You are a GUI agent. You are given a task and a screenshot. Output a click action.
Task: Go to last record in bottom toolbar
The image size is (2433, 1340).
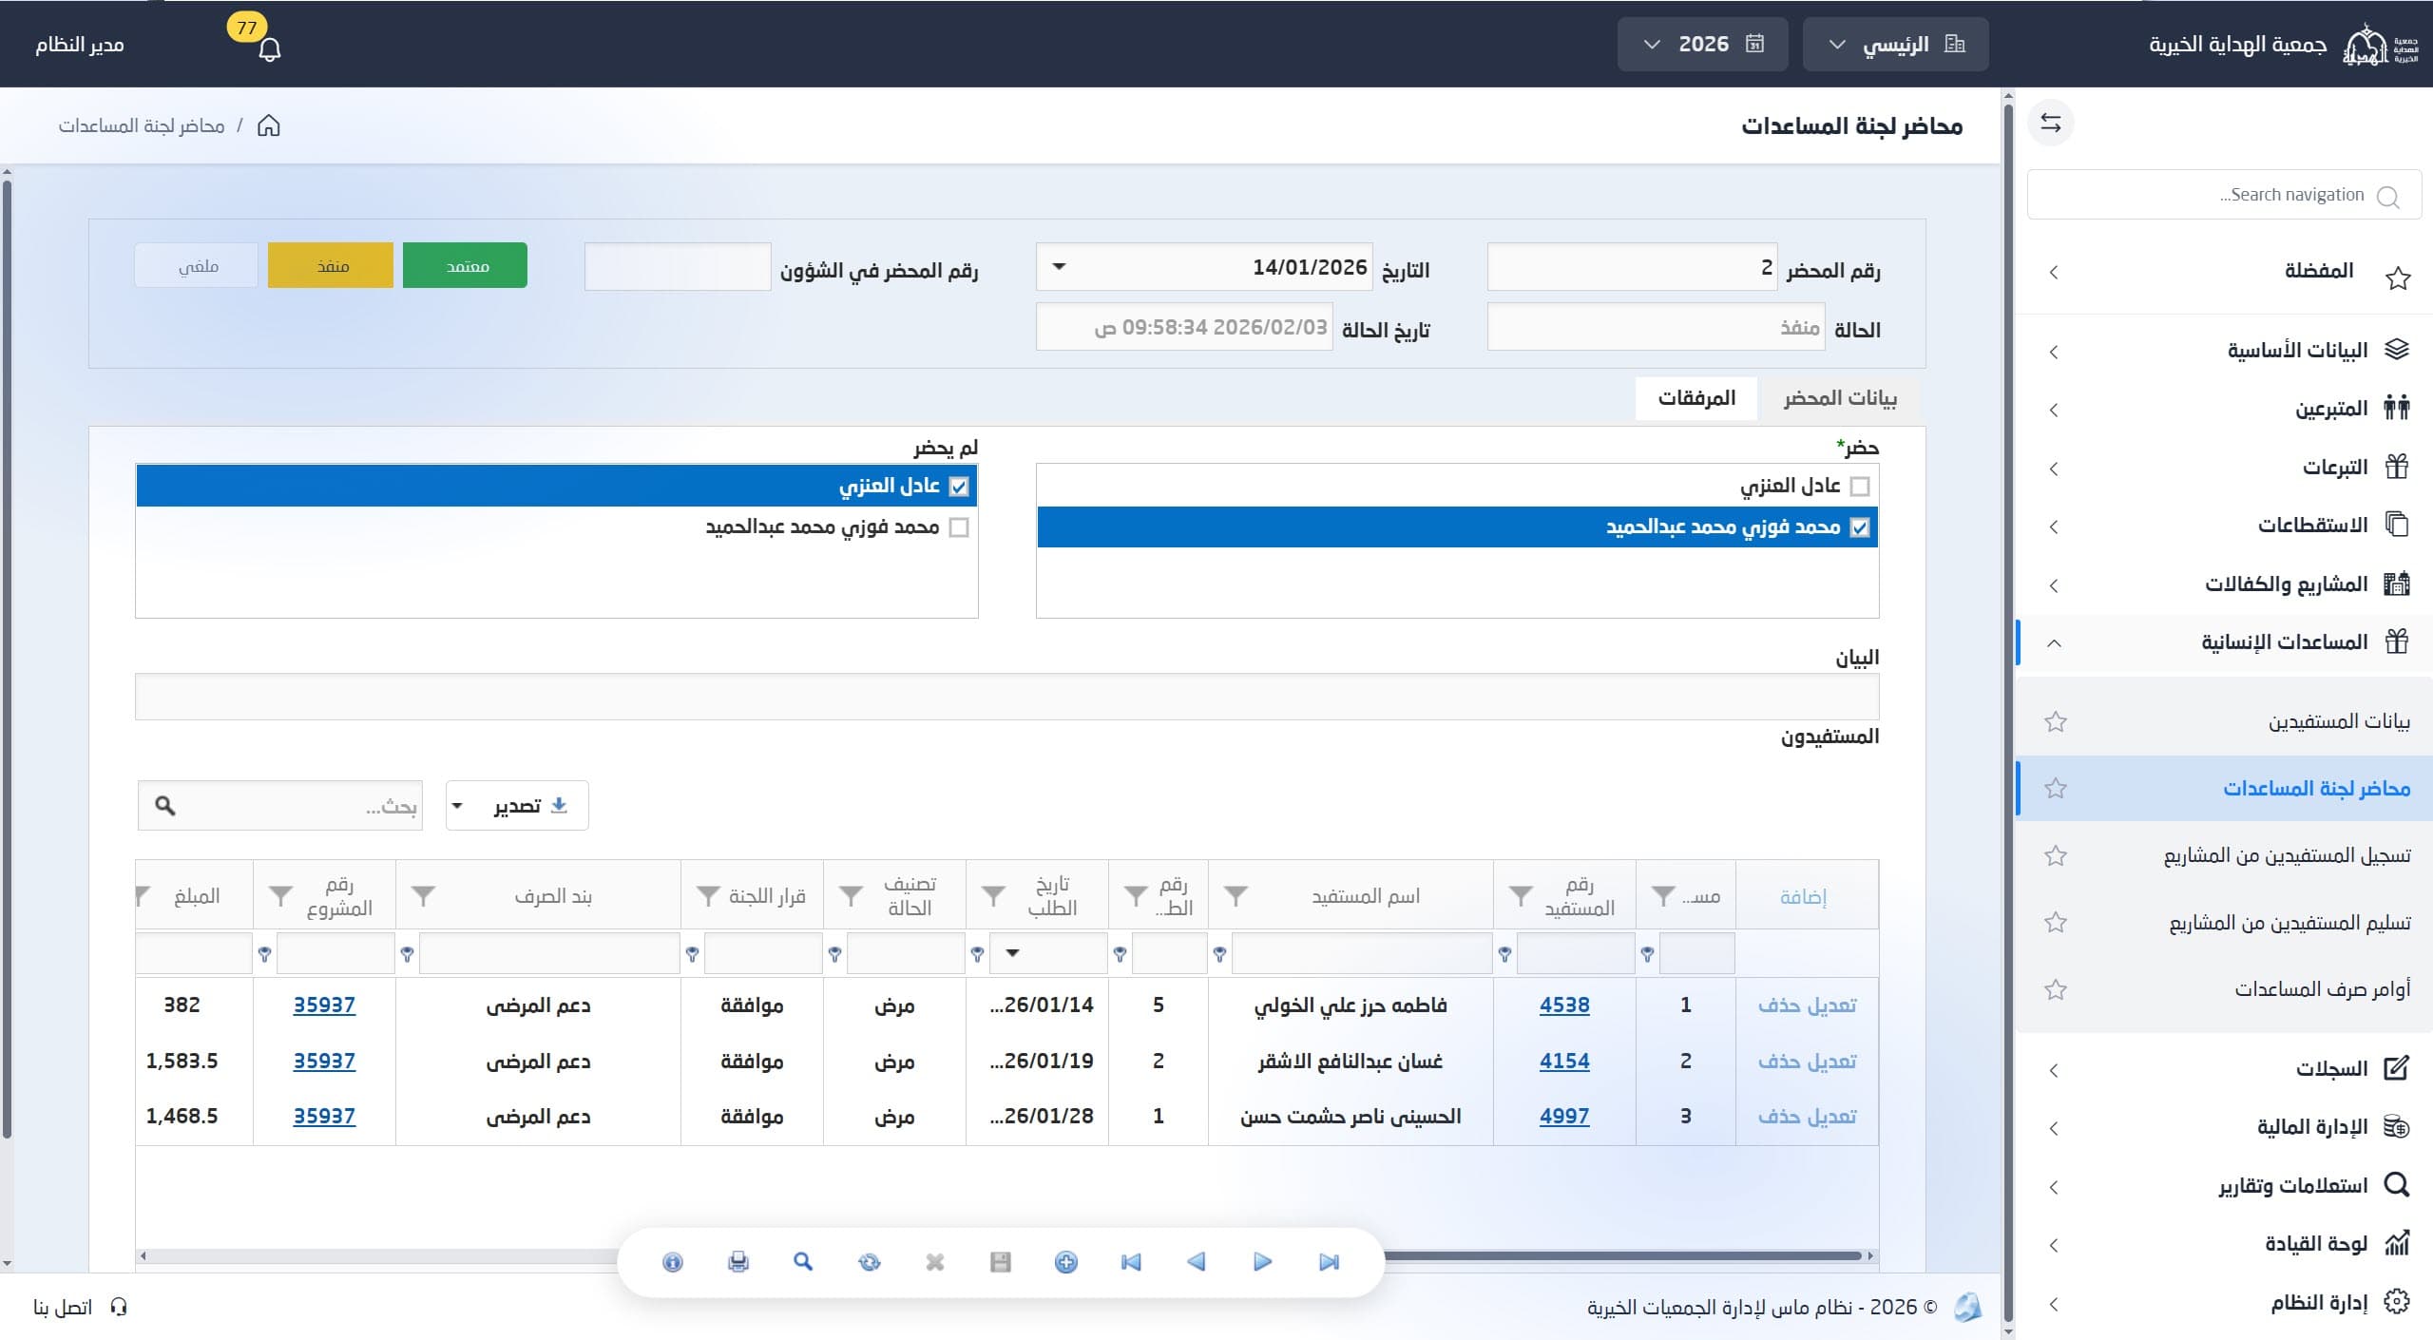[x=1329, y=1262]
